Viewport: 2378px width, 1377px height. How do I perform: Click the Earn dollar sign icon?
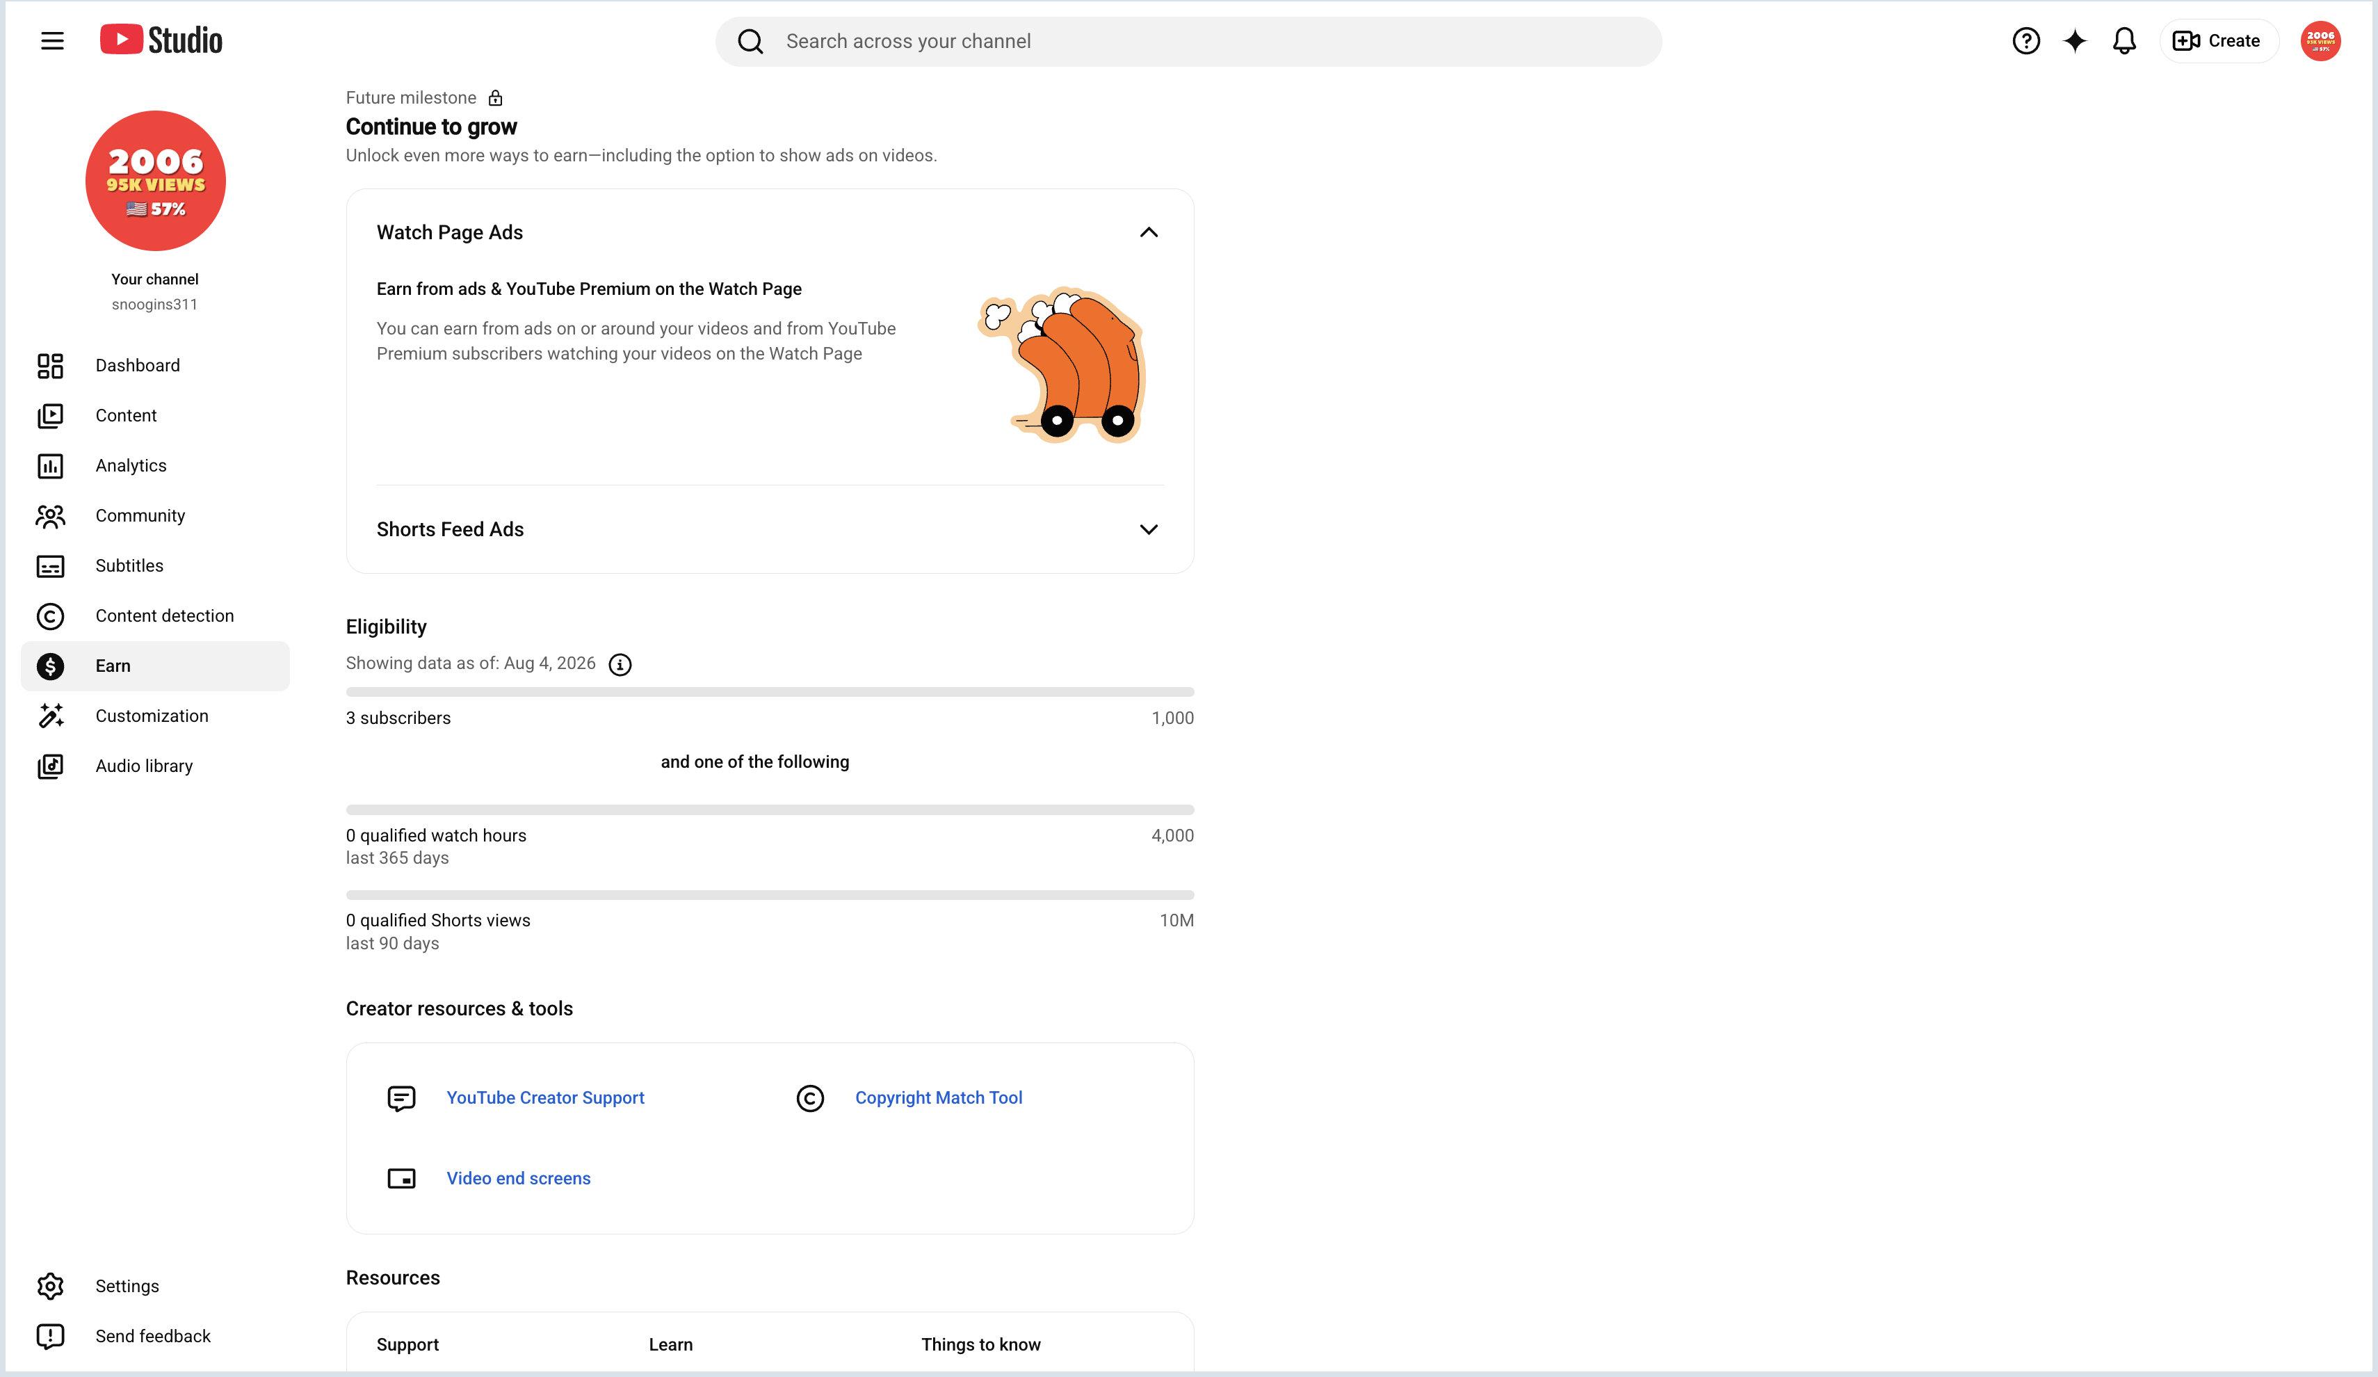coord(50,666)
